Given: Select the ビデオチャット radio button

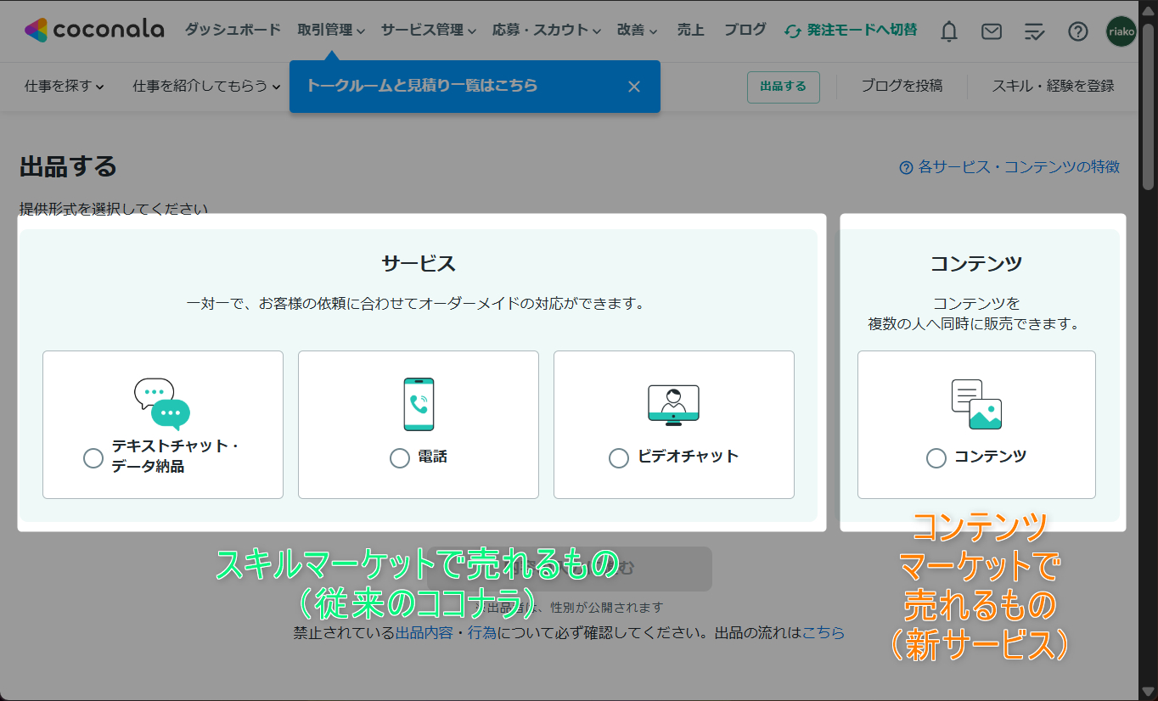Looking at the screenshot, I should point(619,458).
